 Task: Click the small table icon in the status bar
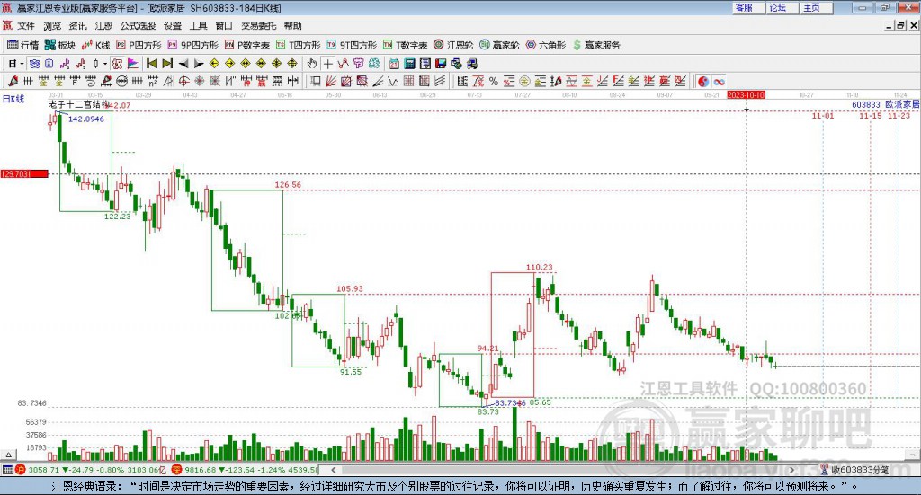coord(7,470)
